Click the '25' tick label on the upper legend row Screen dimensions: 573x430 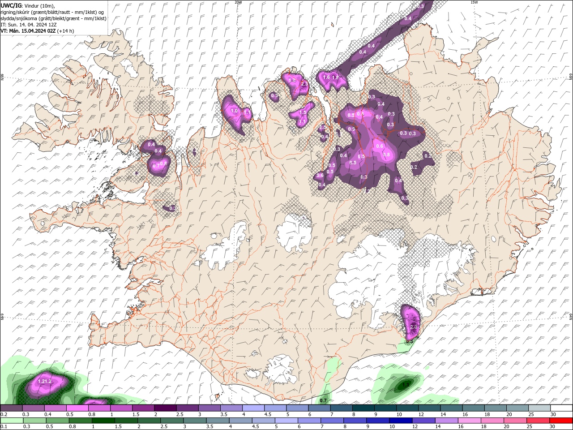click(531, 415)
